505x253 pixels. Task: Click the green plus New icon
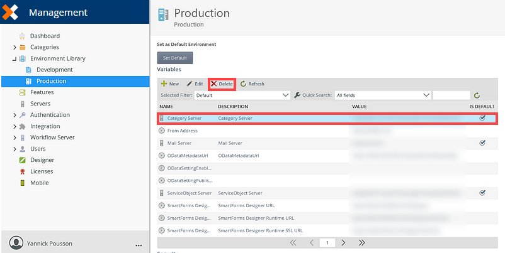[164, 83]
